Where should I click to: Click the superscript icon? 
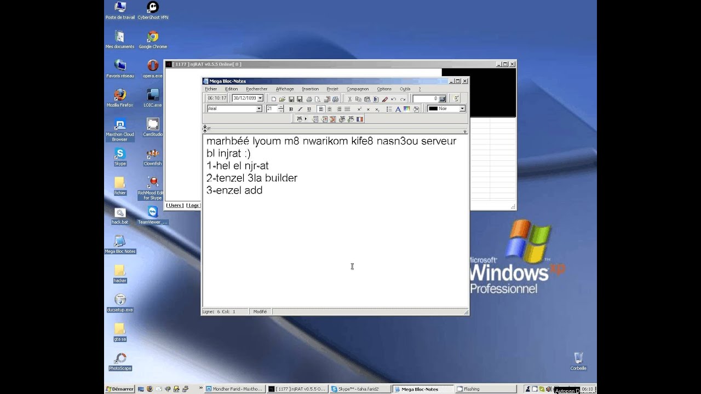(359, 109)
